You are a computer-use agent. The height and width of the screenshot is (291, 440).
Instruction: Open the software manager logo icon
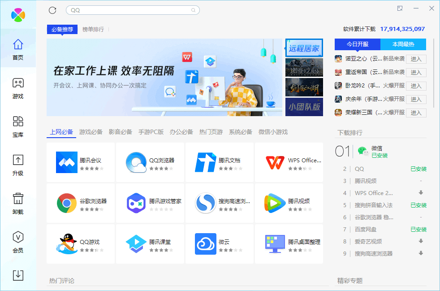click(18, 15)
